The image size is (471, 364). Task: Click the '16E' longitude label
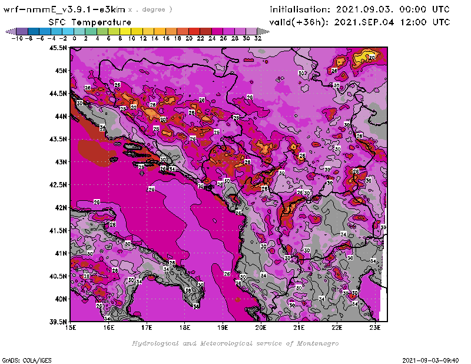point(109,327)
